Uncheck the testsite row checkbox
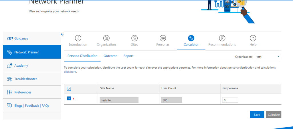 pos(69,99)
